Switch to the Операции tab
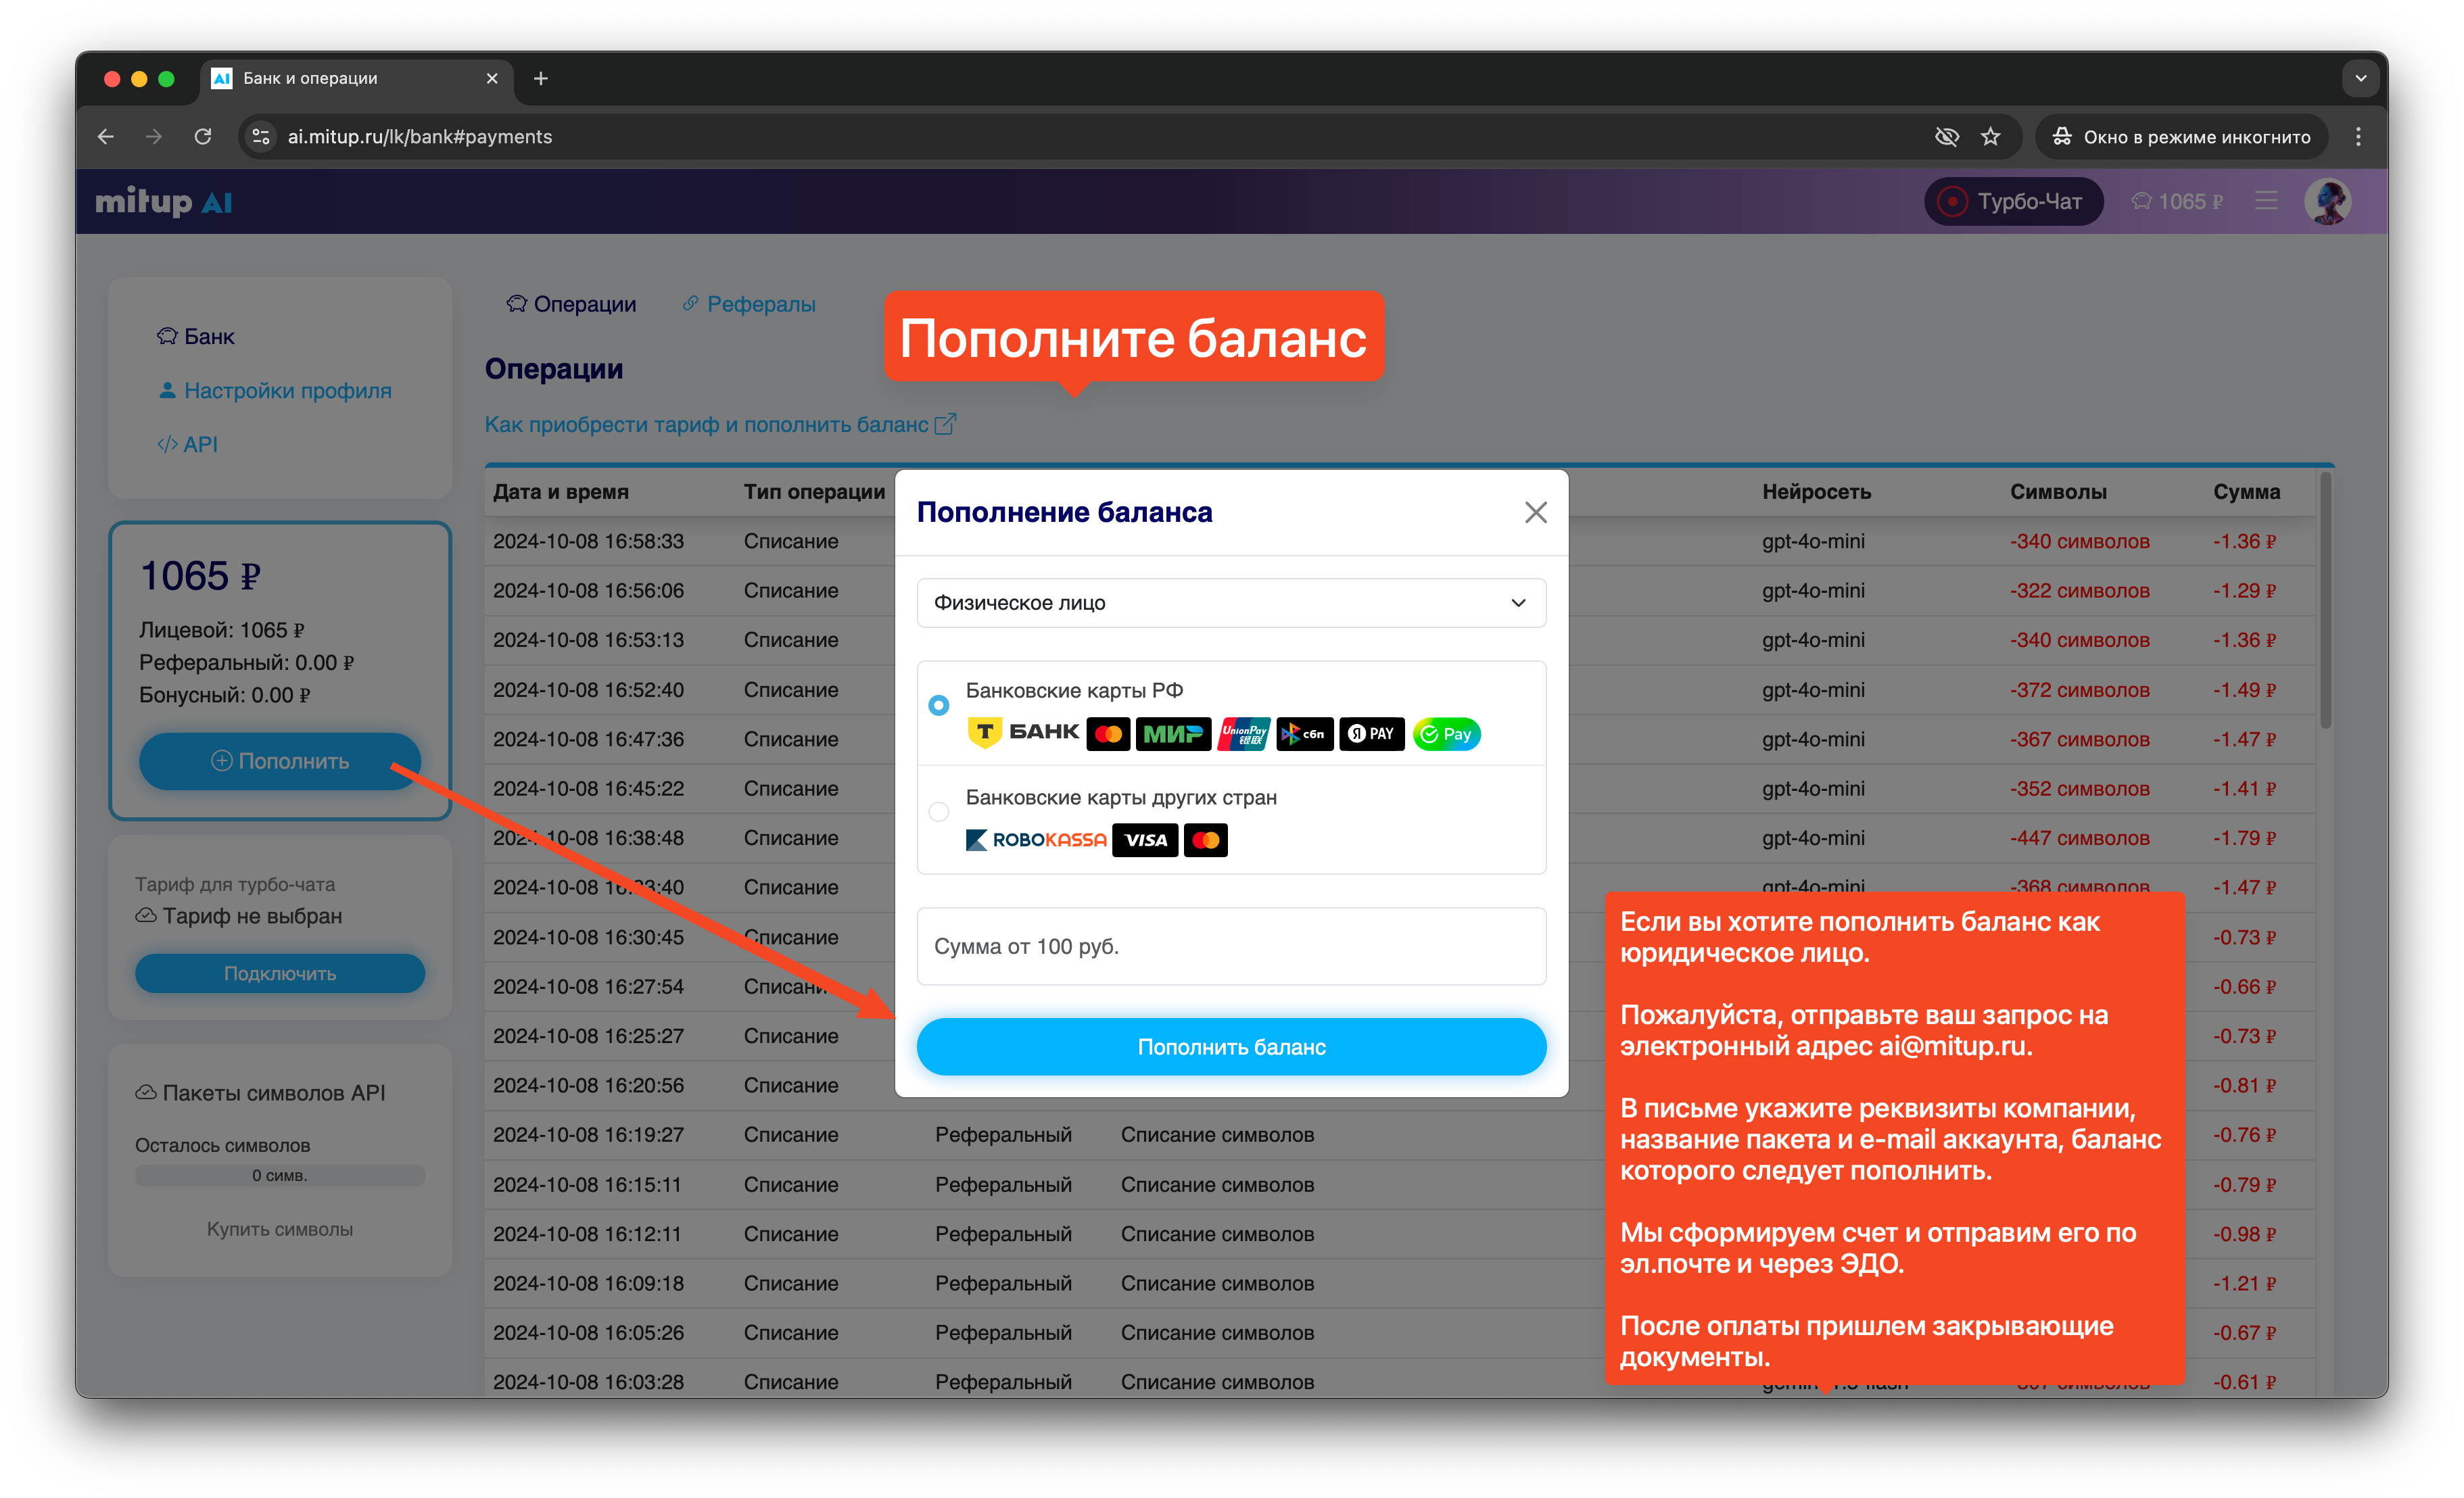 571,304
